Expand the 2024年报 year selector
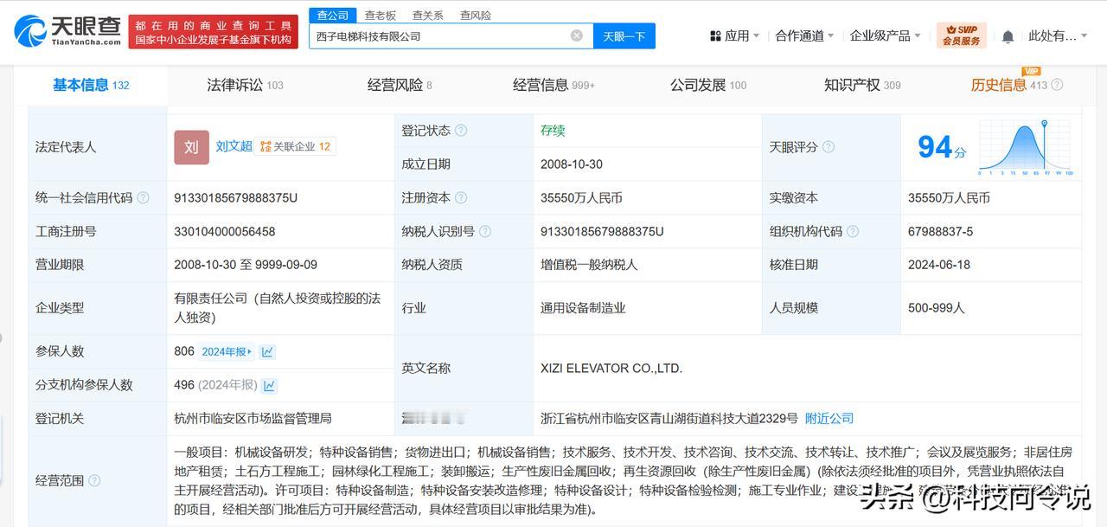 (227, 352)
